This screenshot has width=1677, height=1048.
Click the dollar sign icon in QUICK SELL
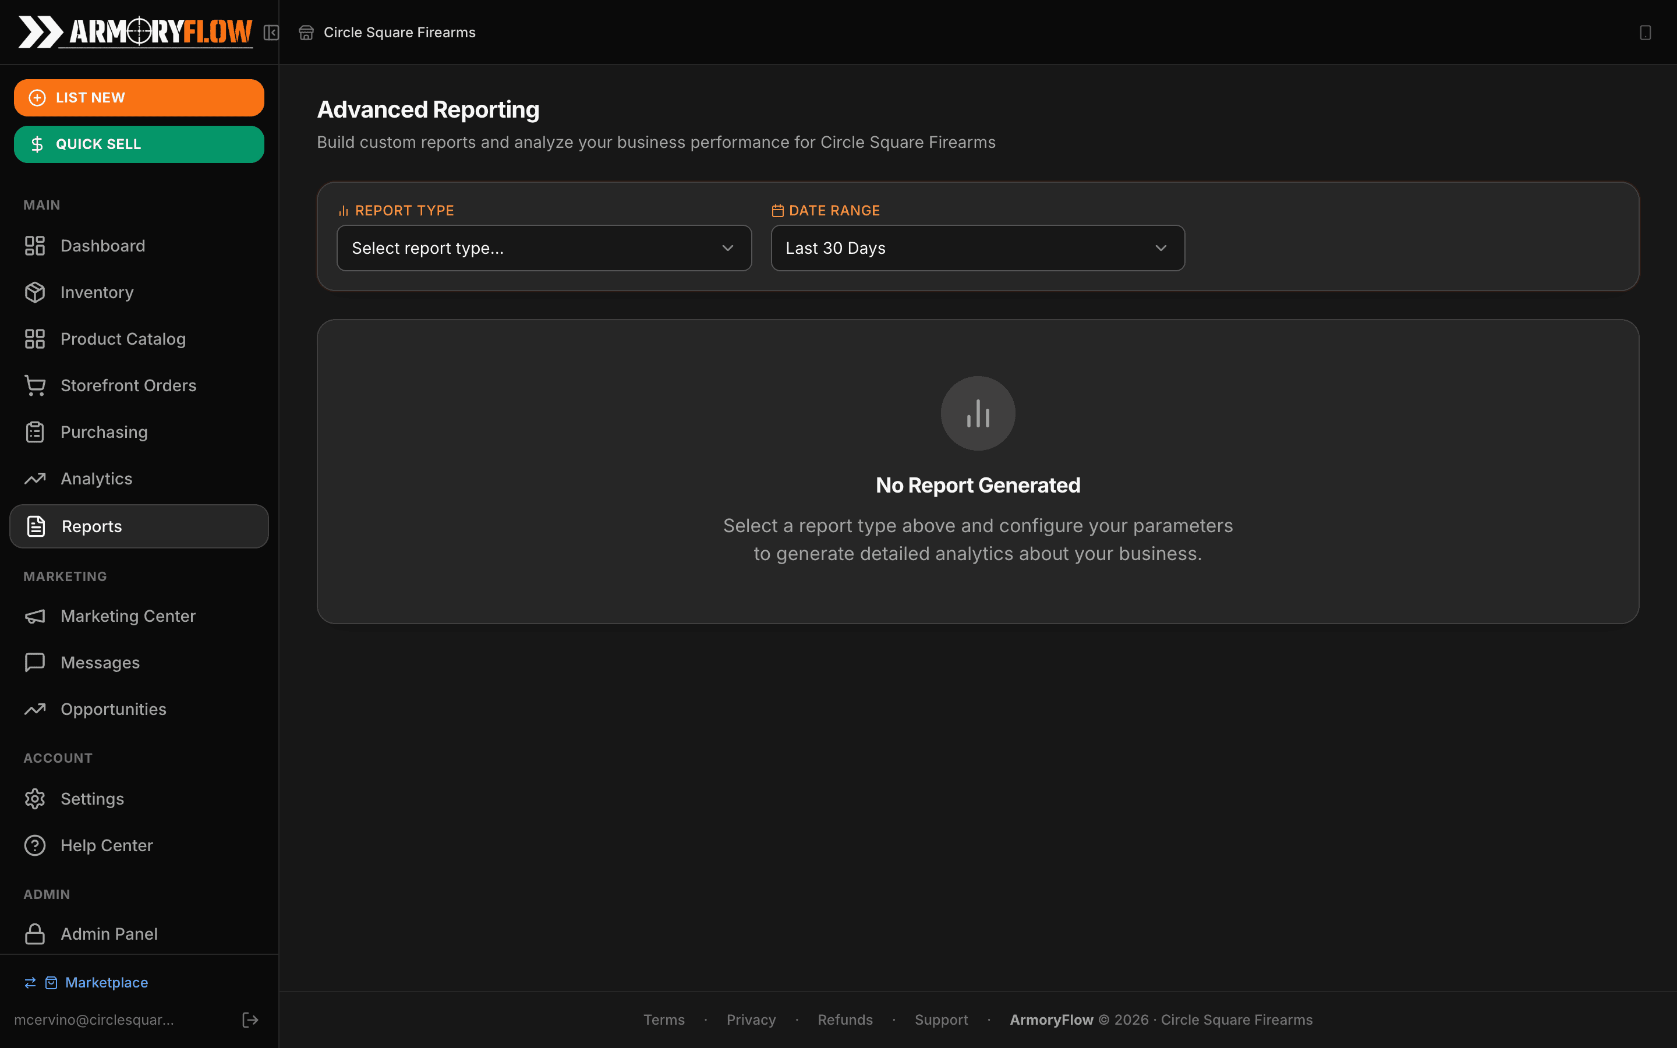point(37,144)
